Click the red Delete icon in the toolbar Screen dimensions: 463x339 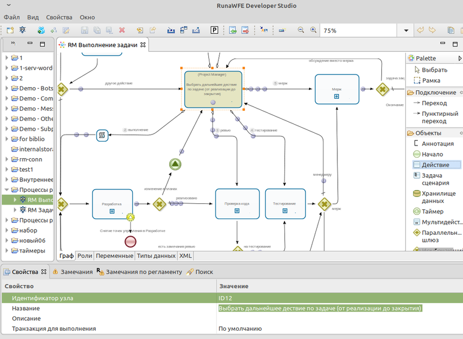122,30
